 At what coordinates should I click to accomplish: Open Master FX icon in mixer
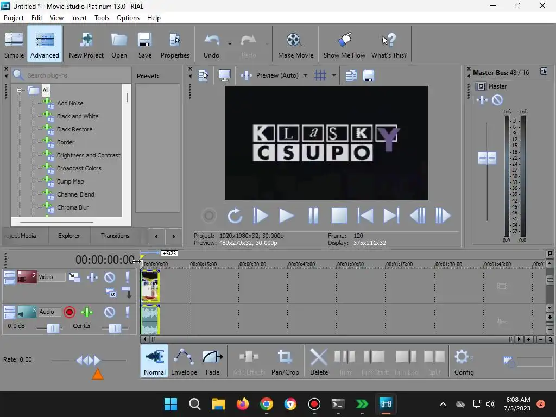(482, 100)
